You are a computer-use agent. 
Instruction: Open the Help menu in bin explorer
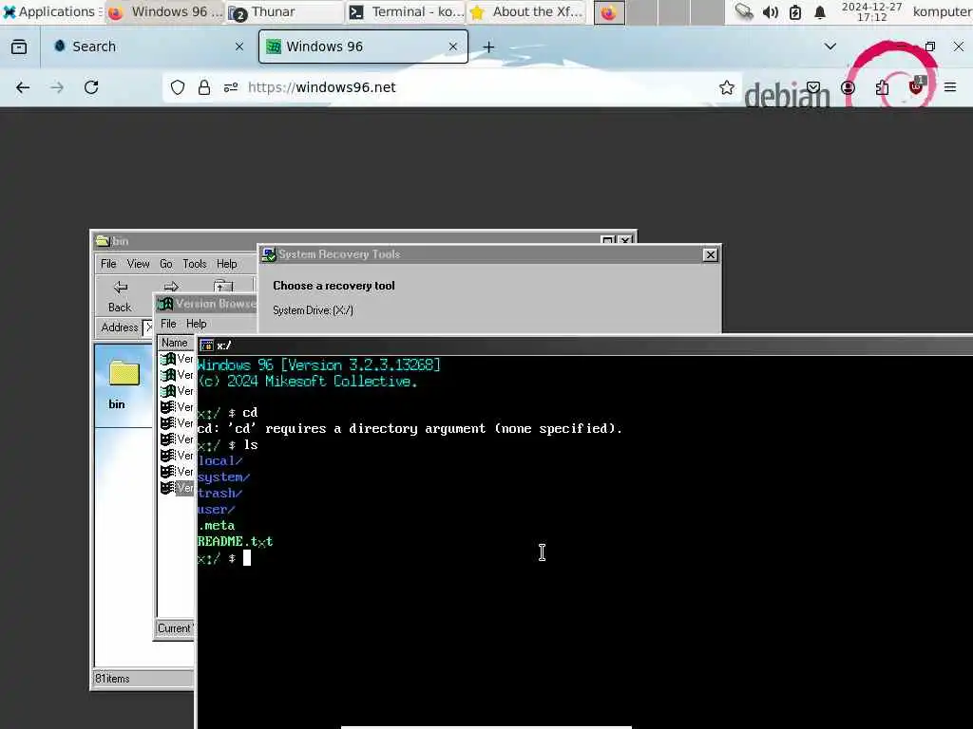click(226, 264)
